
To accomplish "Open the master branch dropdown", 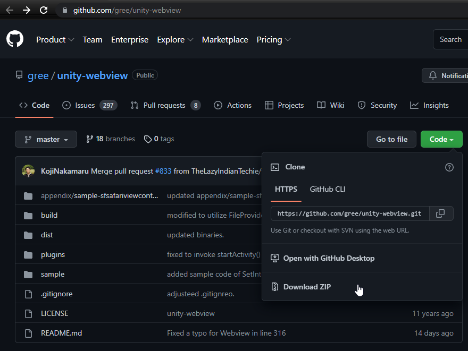I will point(46,139).
